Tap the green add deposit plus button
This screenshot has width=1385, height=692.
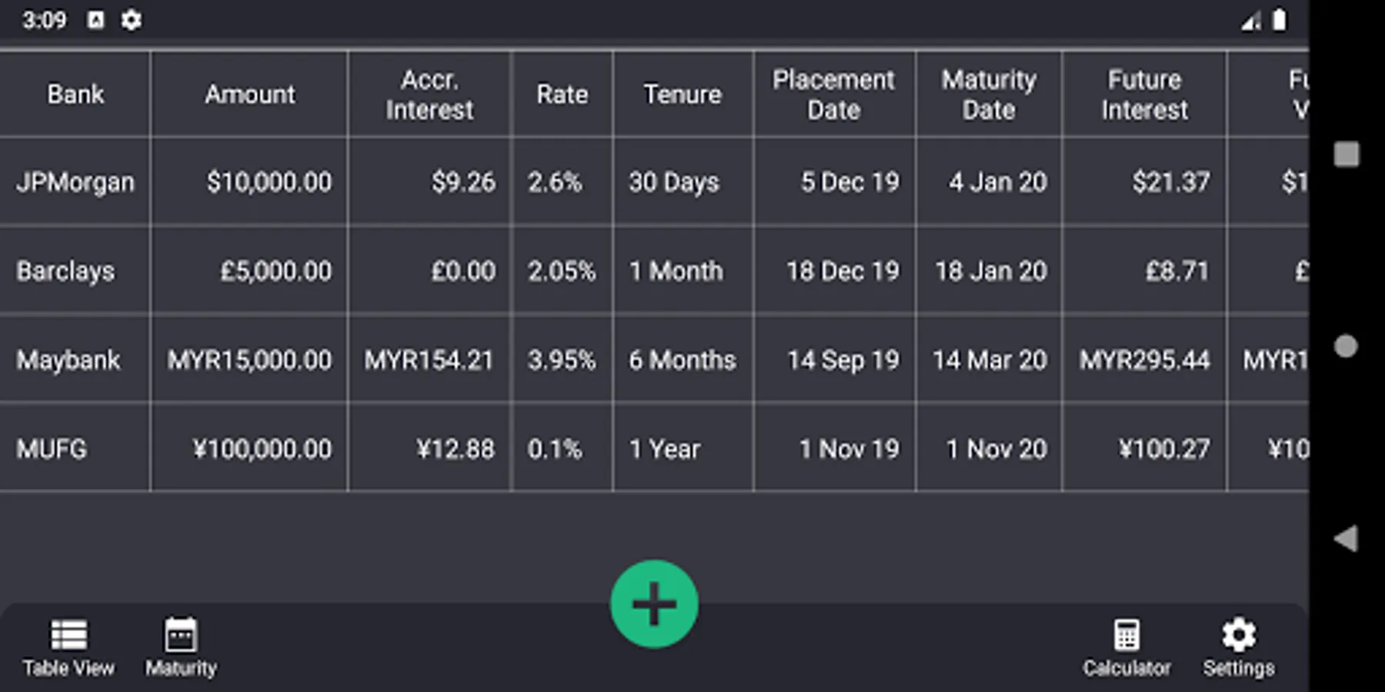654,604
